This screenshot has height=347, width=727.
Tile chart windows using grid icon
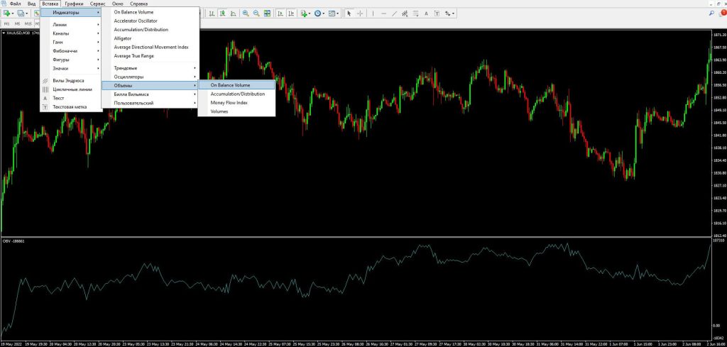click(267, 13)
